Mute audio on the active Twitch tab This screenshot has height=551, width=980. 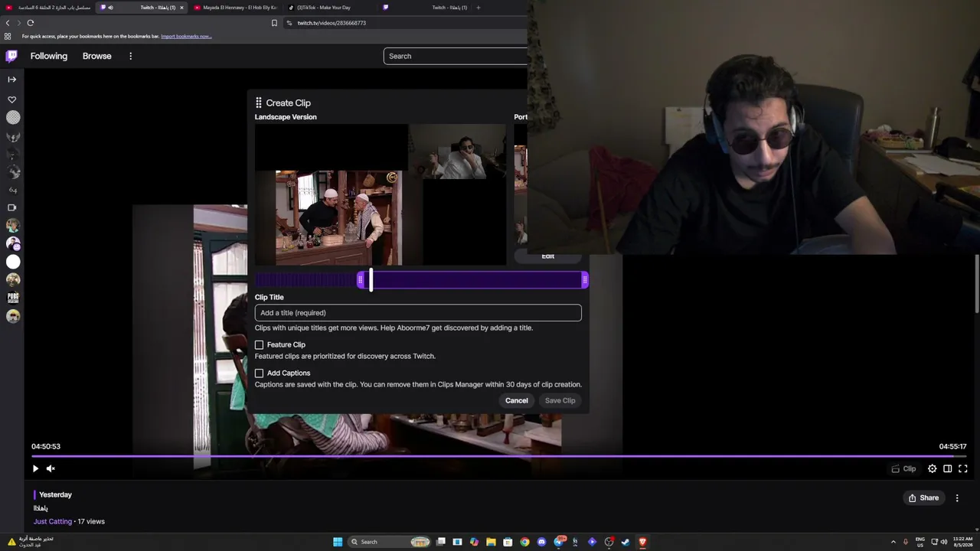pyautogui.click(x=110, y=8)
